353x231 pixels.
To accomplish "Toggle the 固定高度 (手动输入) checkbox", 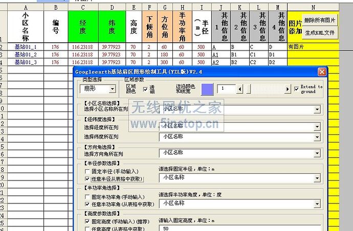I will 86,222.
